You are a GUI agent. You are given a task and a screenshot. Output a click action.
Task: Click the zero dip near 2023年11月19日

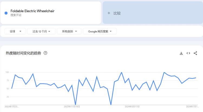pyautogui.click(x=76, y=105)
